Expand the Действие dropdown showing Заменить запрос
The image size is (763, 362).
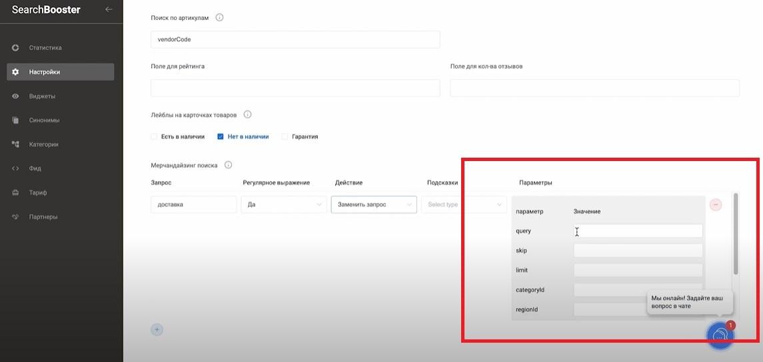[x=374, y=205]
